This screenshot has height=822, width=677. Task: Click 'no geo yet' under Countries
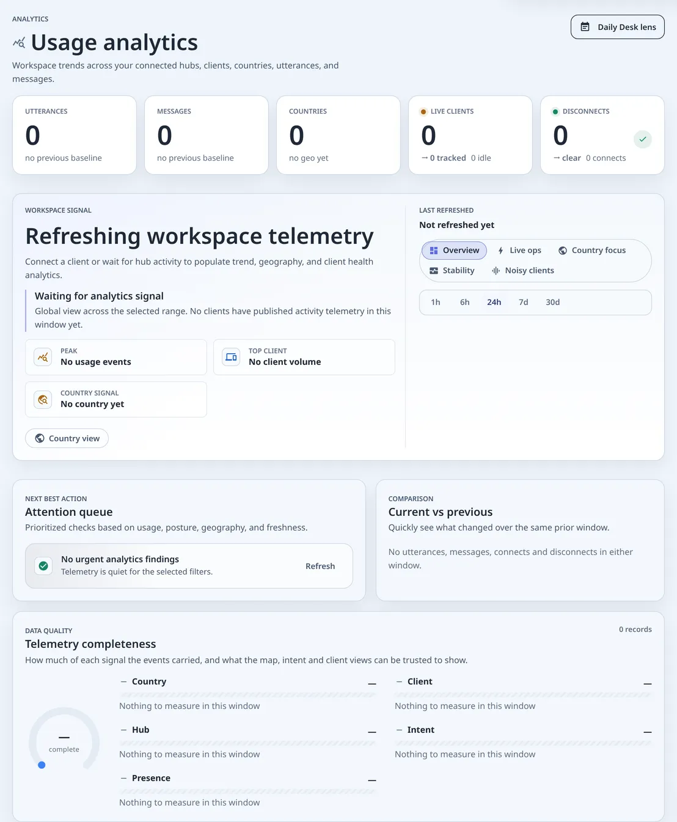[309, 158]
